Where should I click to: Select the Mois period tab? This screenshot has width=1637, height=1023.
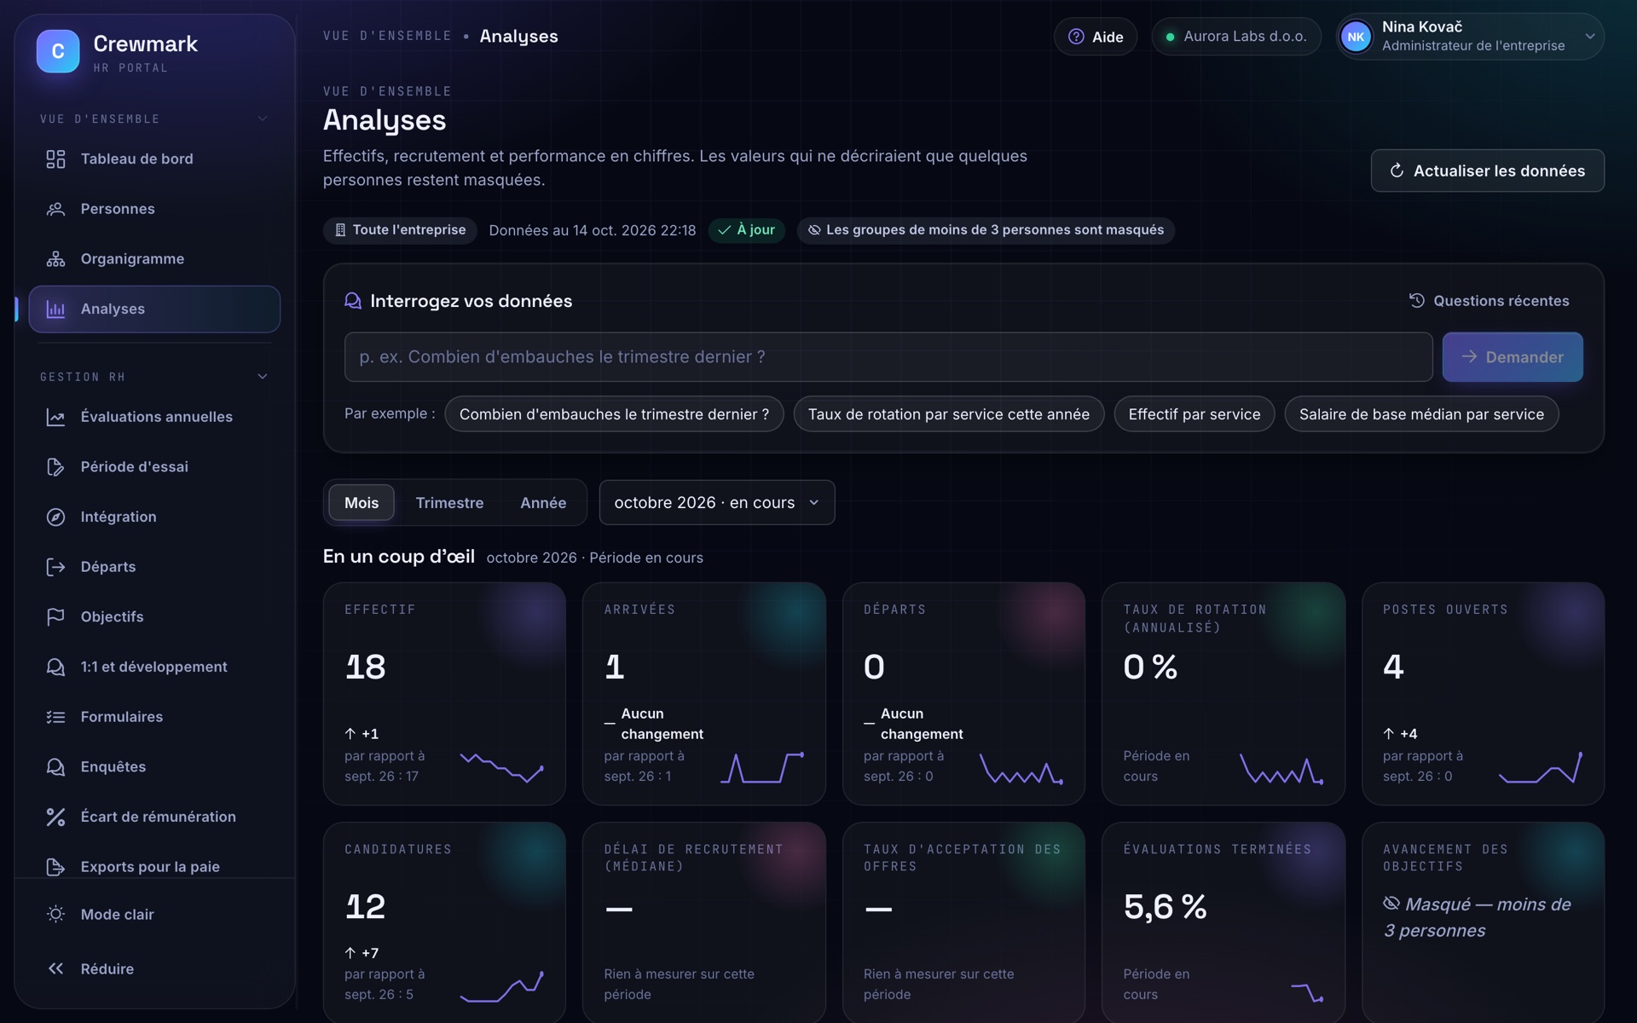coord(362,503)
